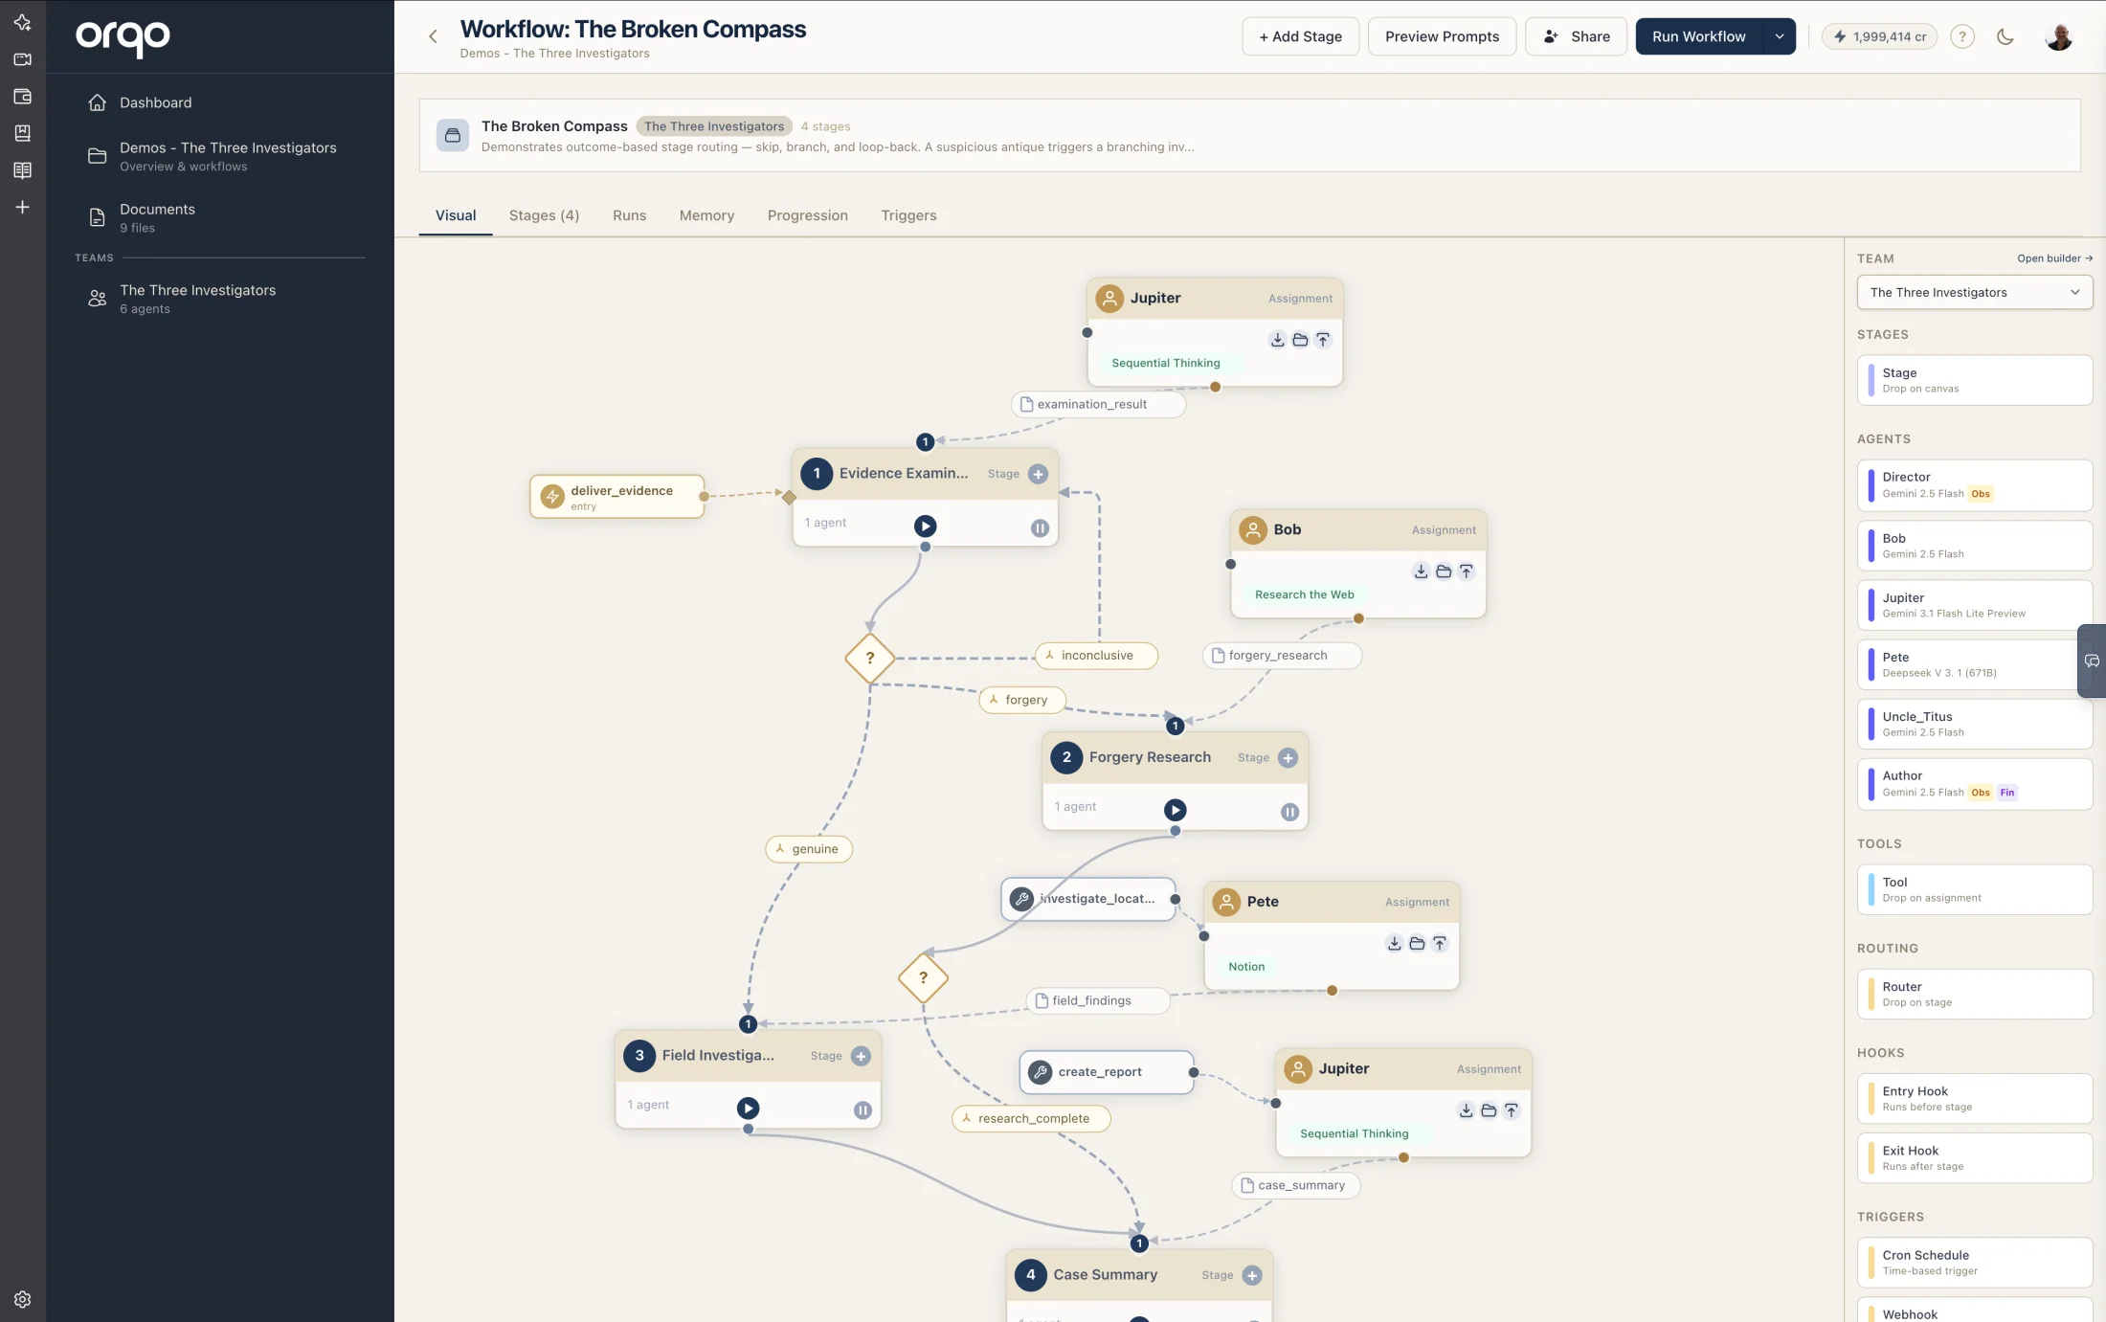This screenshot has height=1322, width=2106.
Task: Open the chat panel edge handle
Action: [x=2093, y=661]
